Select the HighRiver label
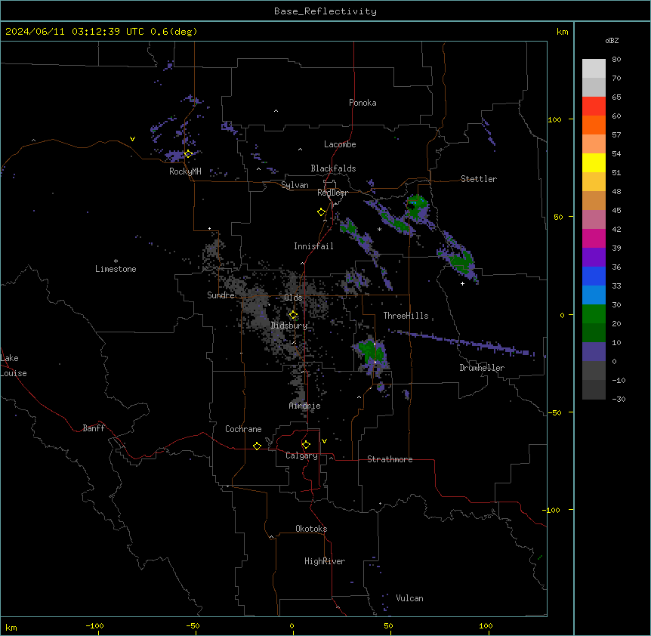The width and height of the screenshot is (651, 636). point(325,561)
